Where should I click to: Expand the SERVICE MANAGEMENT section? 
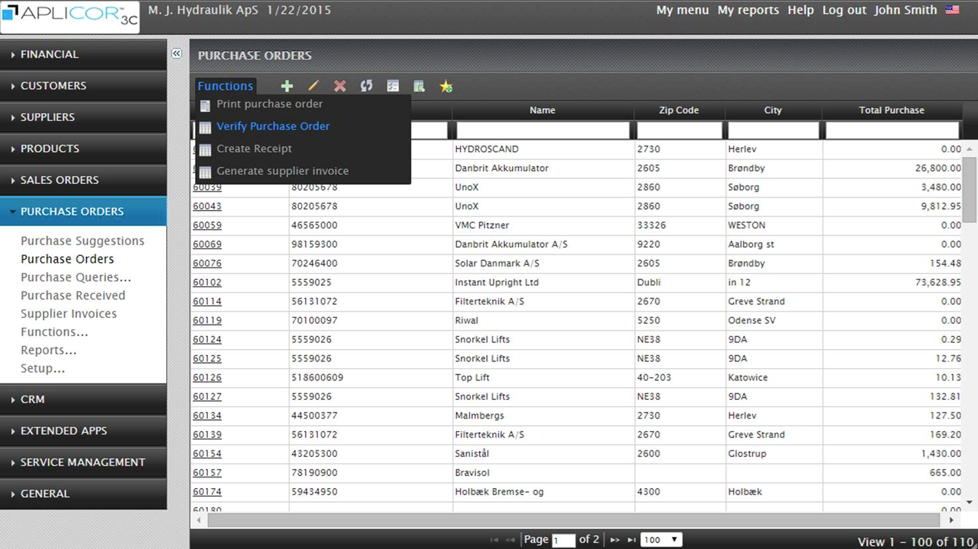(83, 462)
